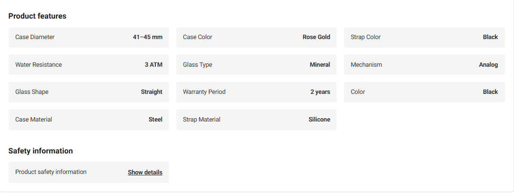Click the Strap Material Silicone row
This screenshot has width=514, height=193.
(x=256, y=120)
